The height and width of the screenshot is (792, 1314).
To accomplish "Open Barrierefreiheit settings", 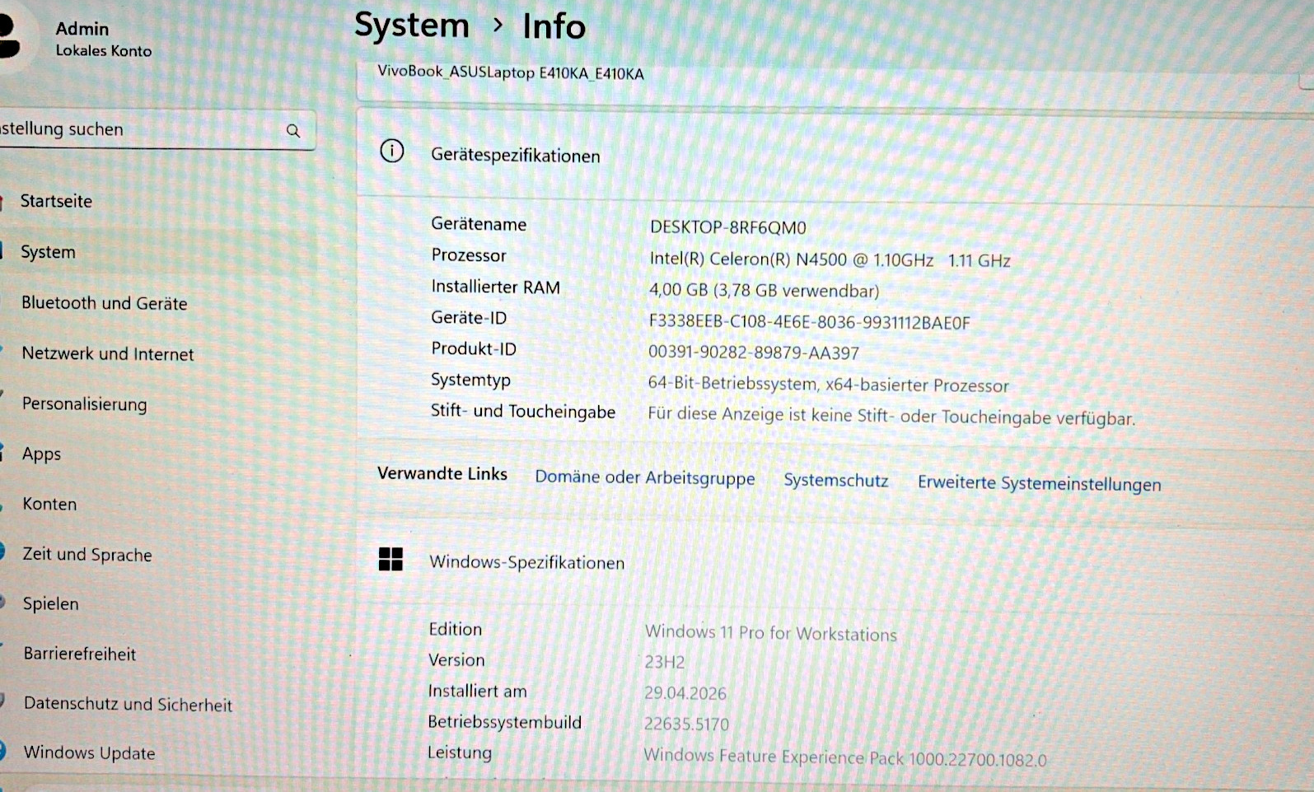I will [x=80, y=654].
